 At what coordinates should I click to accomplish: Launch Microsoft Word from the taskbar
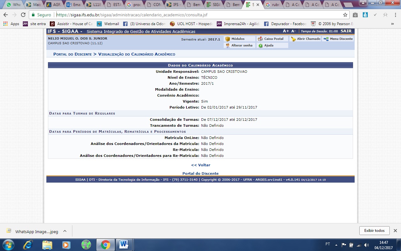pos(124,244)
